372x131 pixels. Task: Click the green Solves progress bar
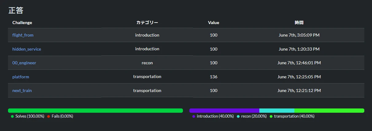coord(95,111)
